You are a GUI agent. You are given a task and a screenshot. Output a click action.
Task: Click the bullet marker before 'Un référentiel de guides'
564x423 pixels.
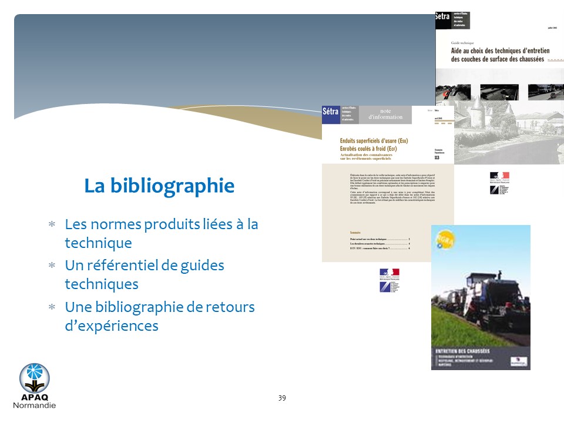pyautogui.click(x=52, y=266)
